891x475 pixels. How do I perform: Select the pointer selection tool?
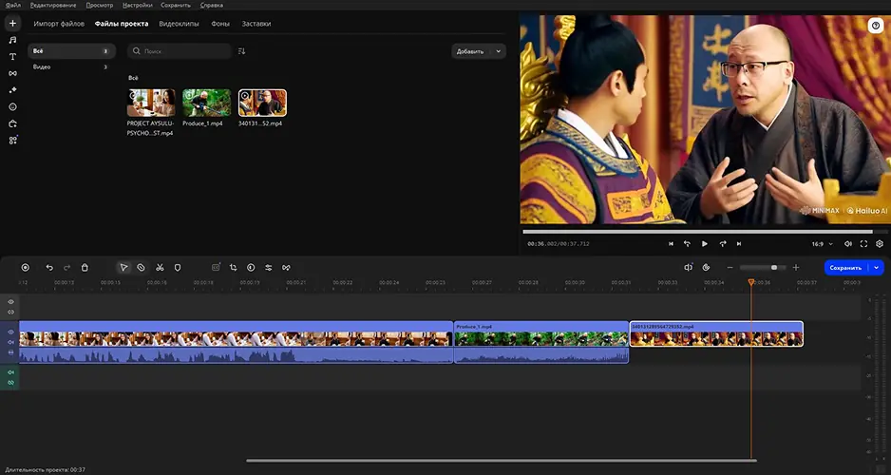(123, 268)
